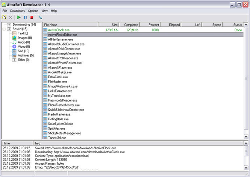This screenshot has width=250, height=177.
Task: Select PasswordsKeeper.exe in the list
Action: tap(62, 100)
